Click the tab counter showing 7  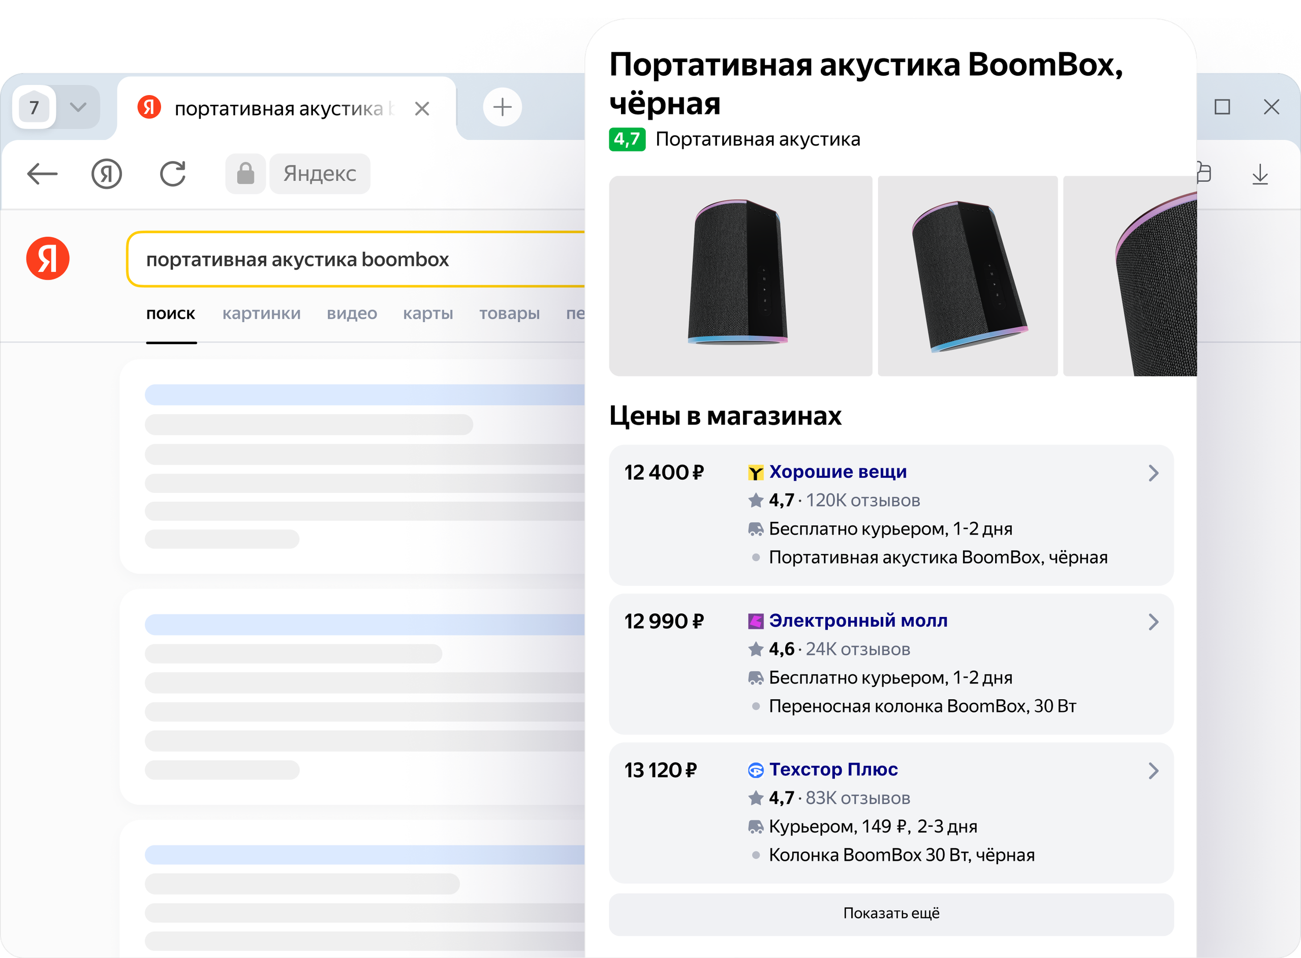point(34,107)
